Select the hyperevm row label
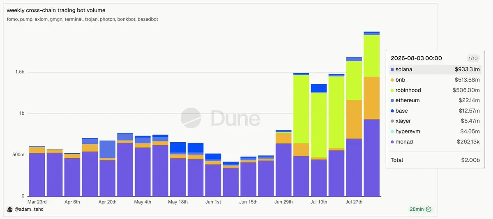 [408, 131]
